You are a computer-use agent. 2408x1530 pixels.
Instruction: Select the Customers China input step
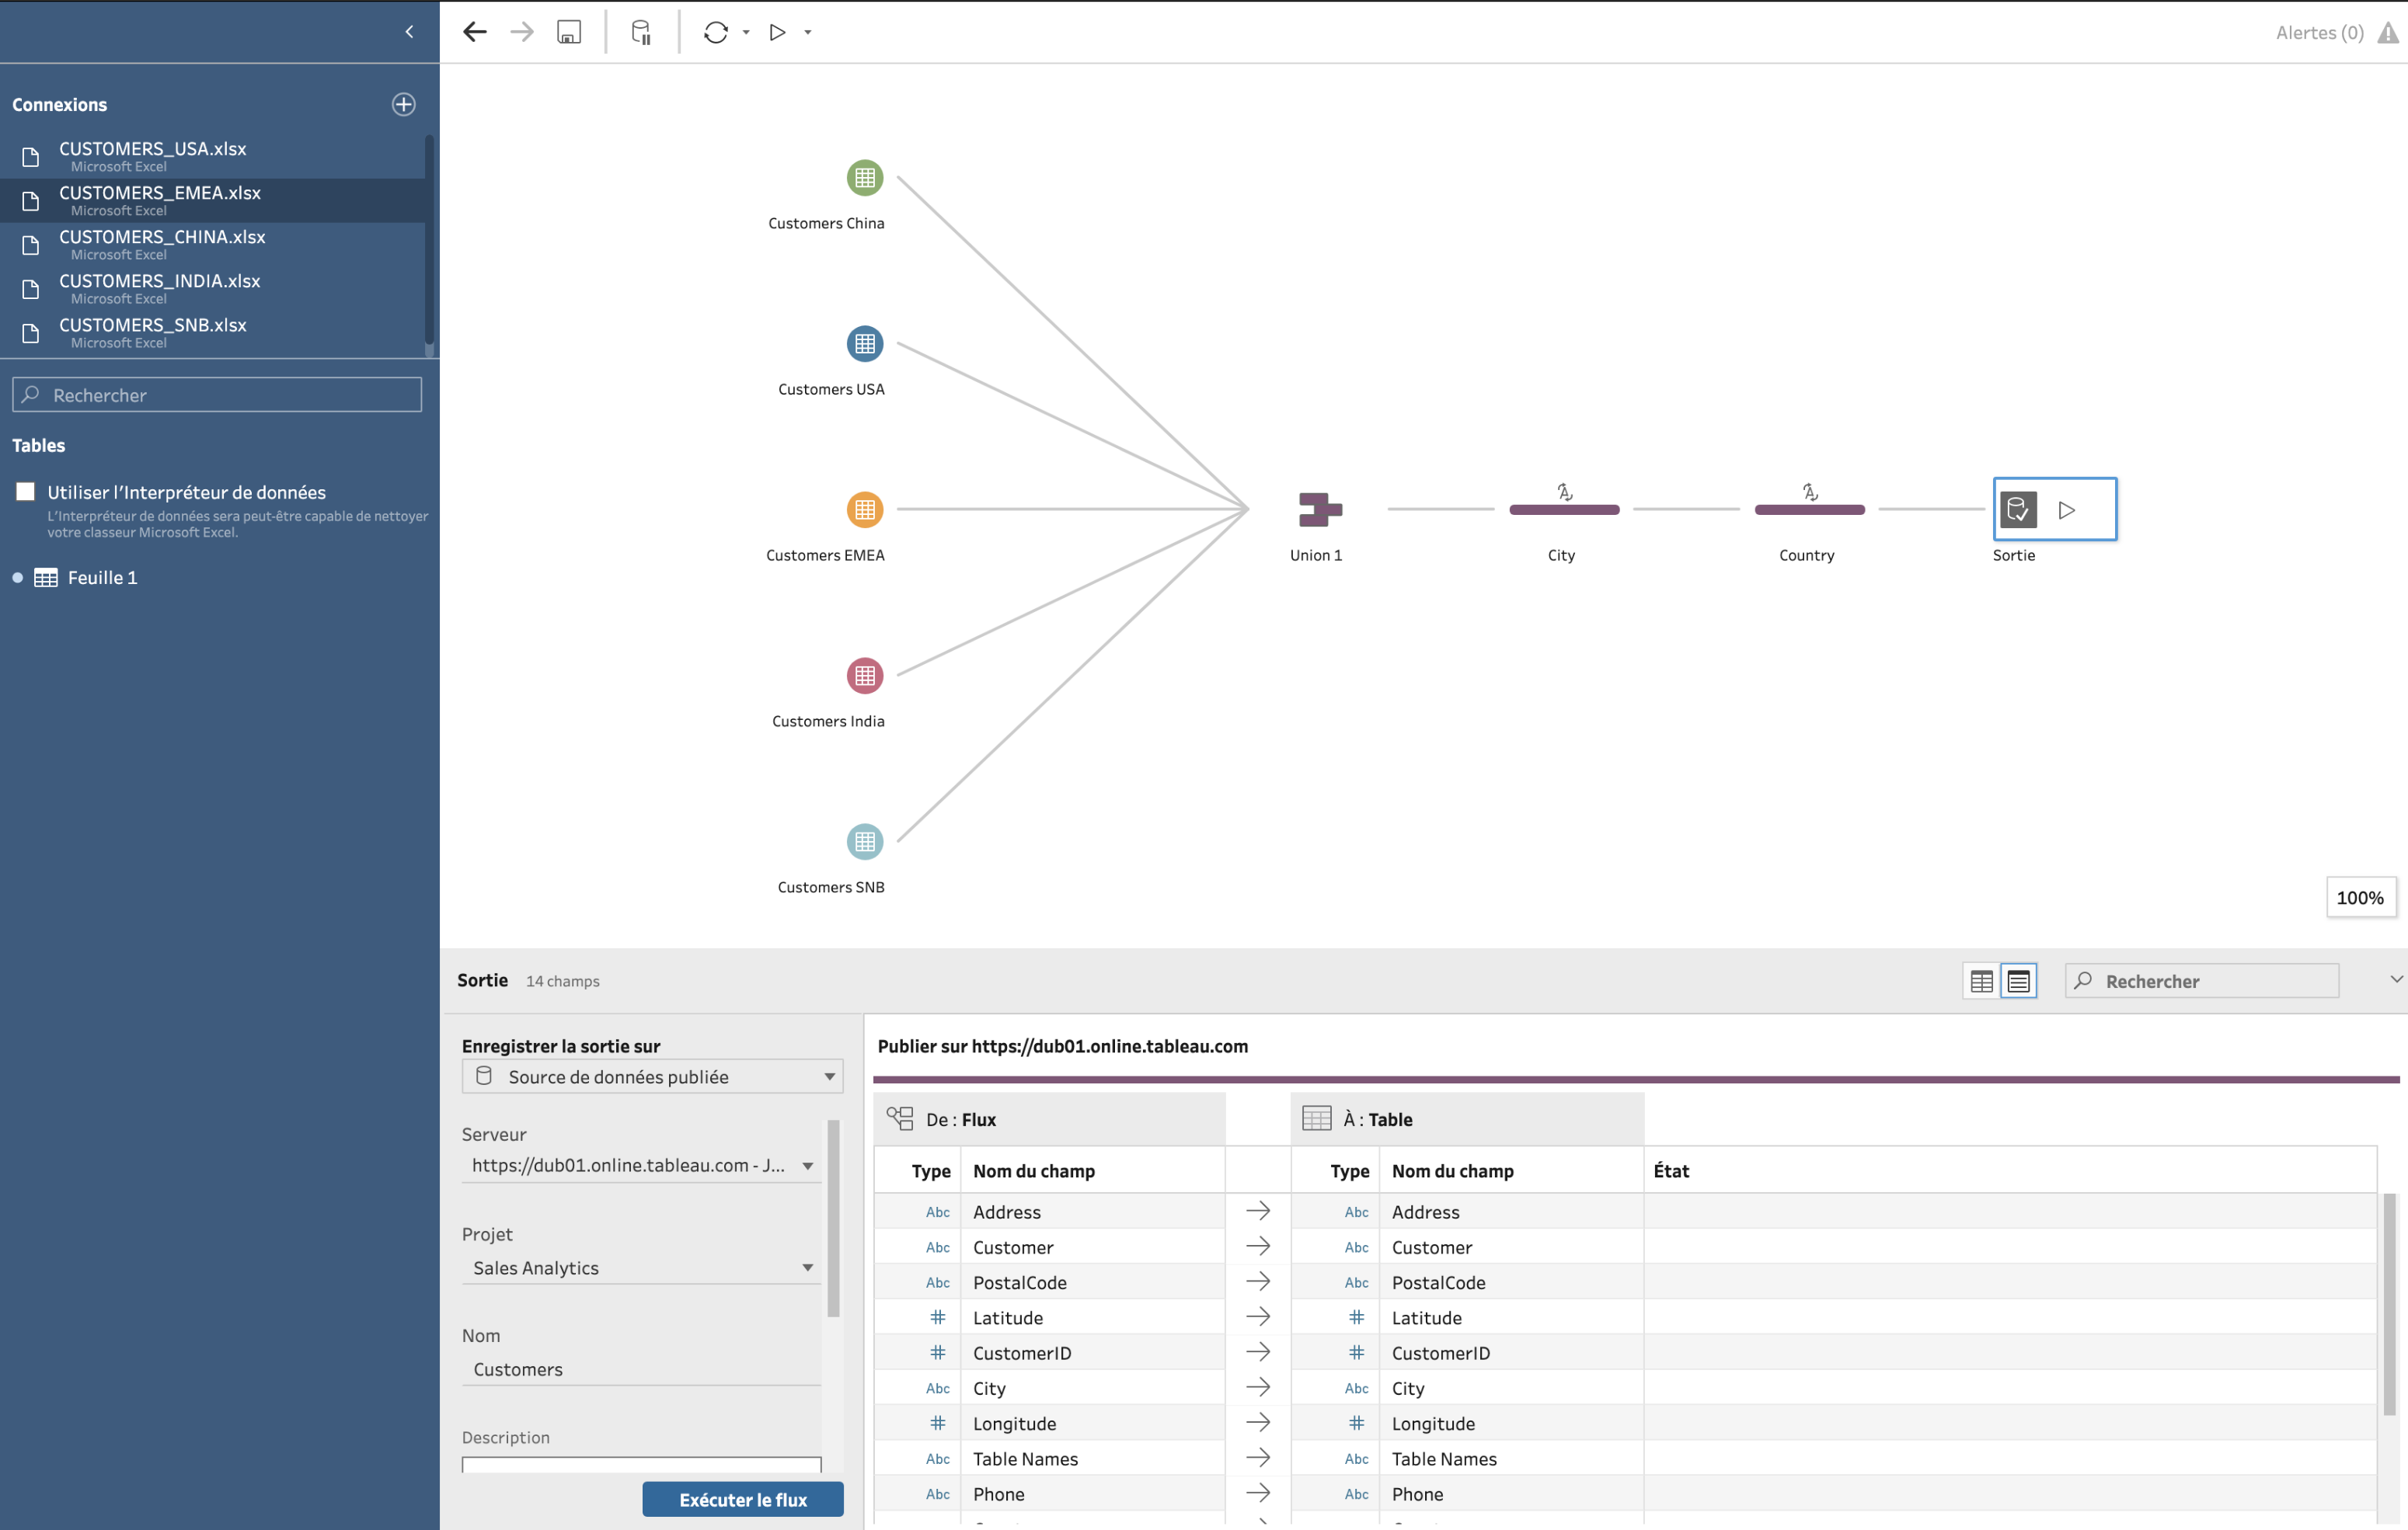click(x=865, y=178)
